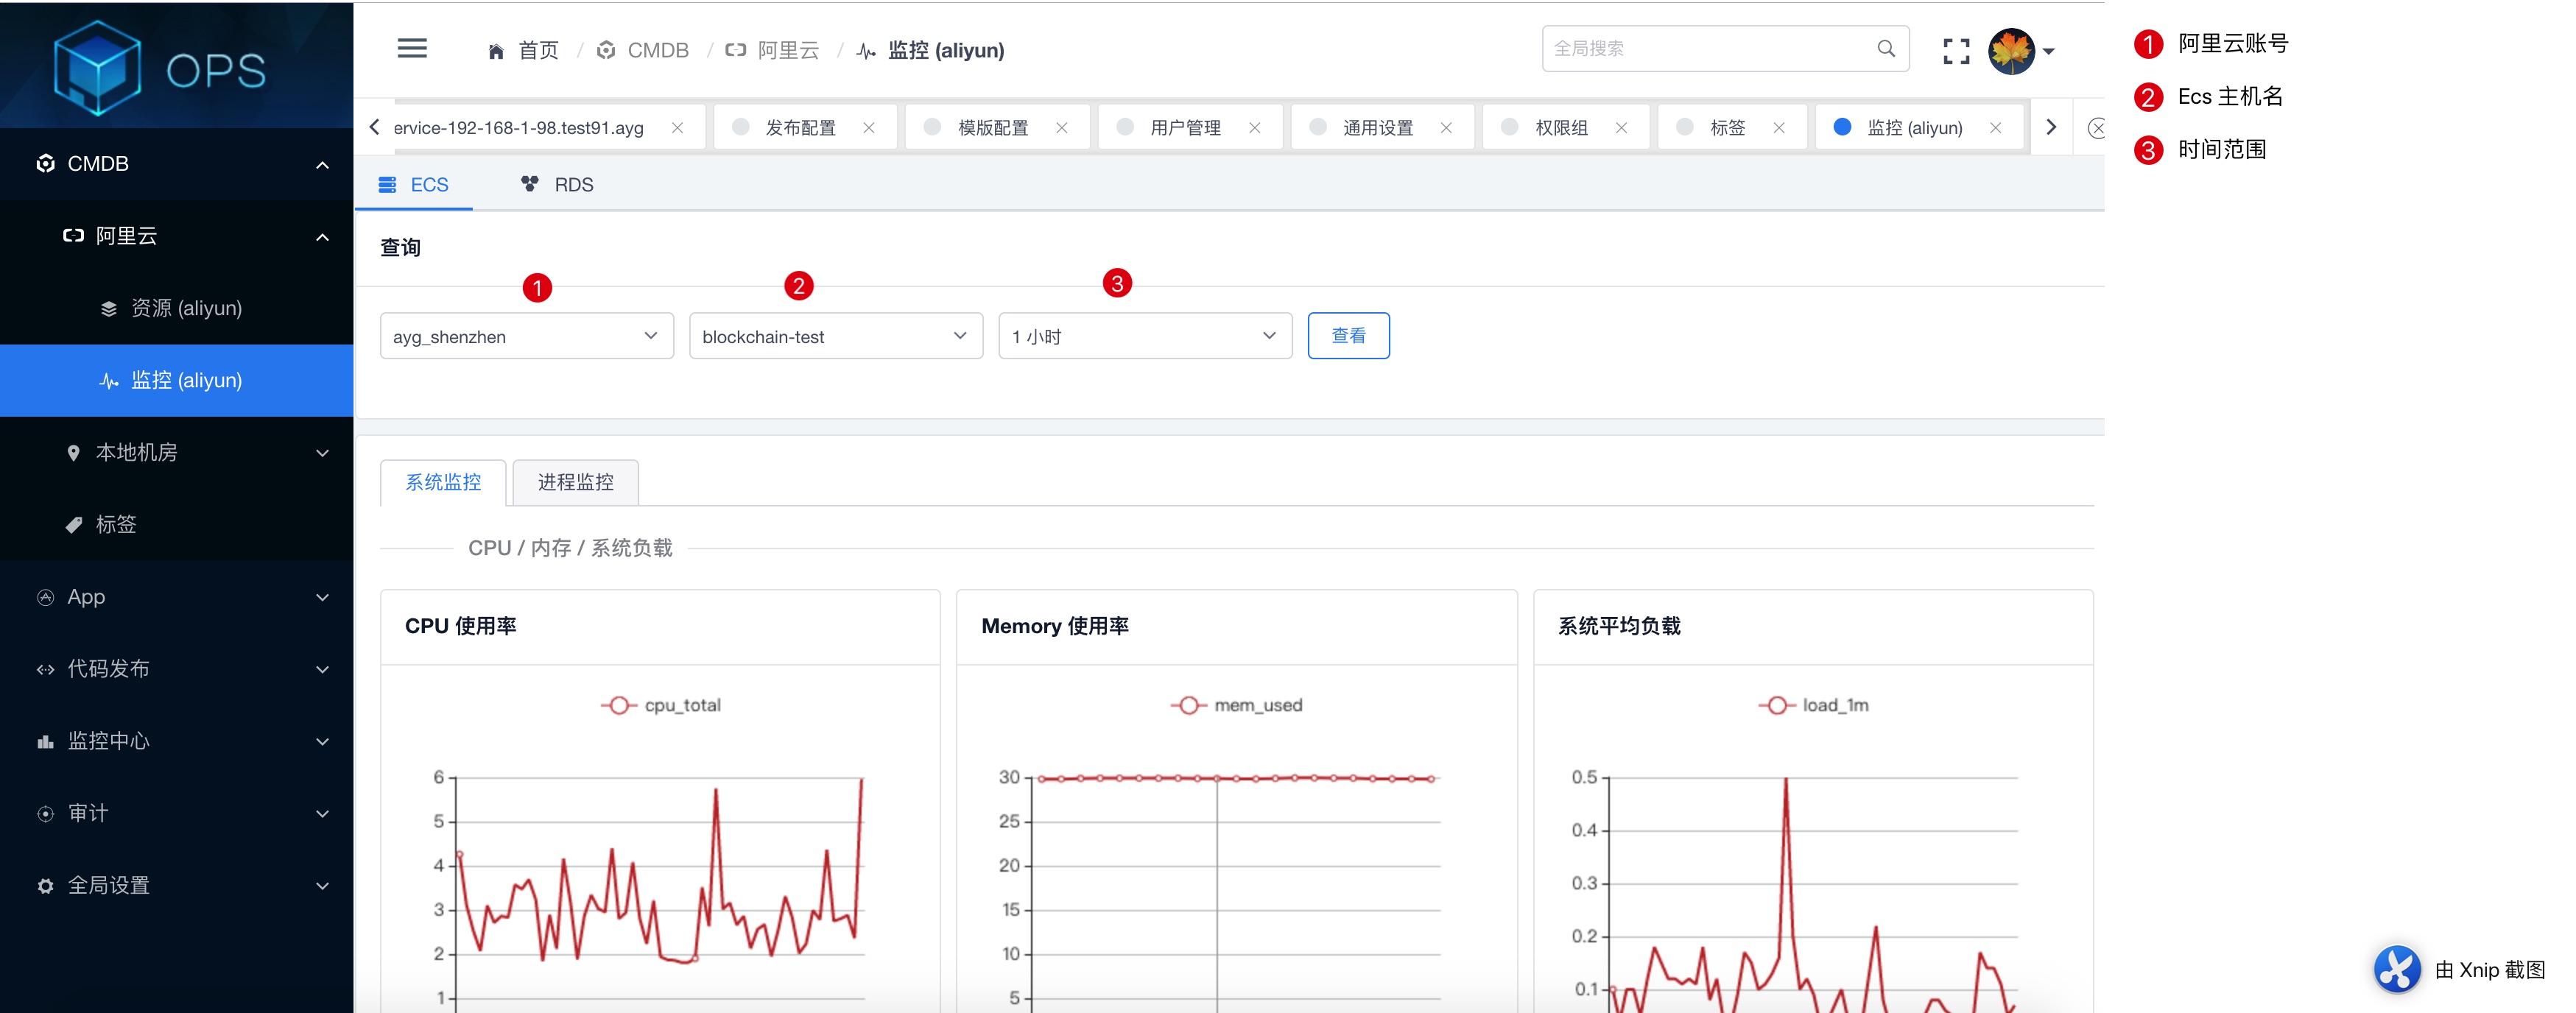Close the 权限组 tab
The width and height of the screenshot is (2576, 1013).
point(1621,128)
